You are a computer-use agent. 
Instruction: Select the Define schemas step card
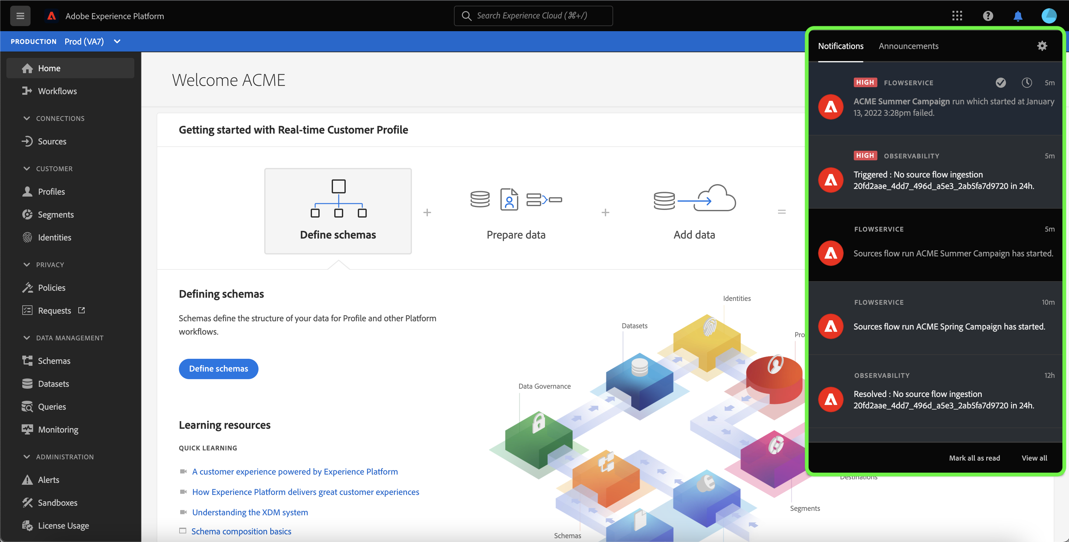click(x=338, y=211)
